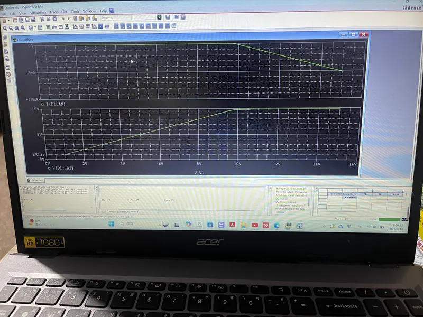Image resolution: width=423 pixels, height=317 pixels.
Task: Click the Cut scissors icon
Action: point(42,19)
